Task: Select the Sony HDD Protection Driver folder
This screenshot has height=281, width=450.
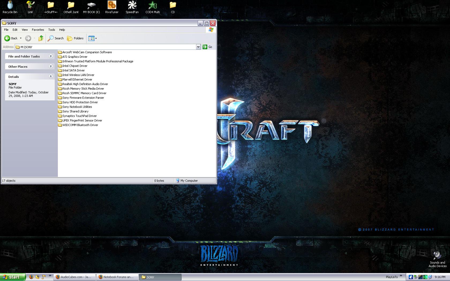Action: tap(78, 102)
